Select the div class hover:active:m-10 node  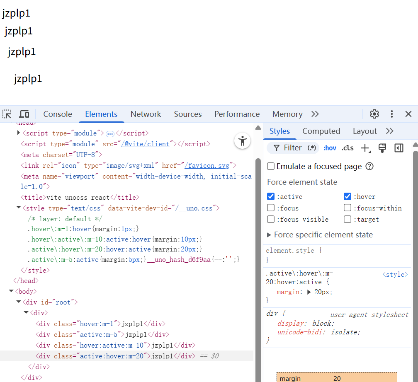[115, 345]
